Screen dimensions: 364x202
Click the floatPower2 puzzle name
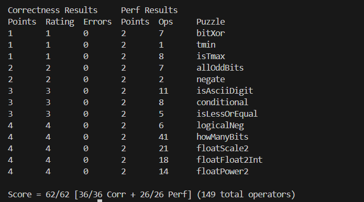coord(223,172)
